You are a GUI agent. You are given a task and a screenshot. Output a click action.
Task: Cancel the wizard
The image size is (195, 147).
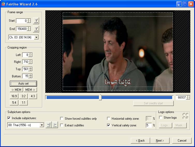point(182,141)
